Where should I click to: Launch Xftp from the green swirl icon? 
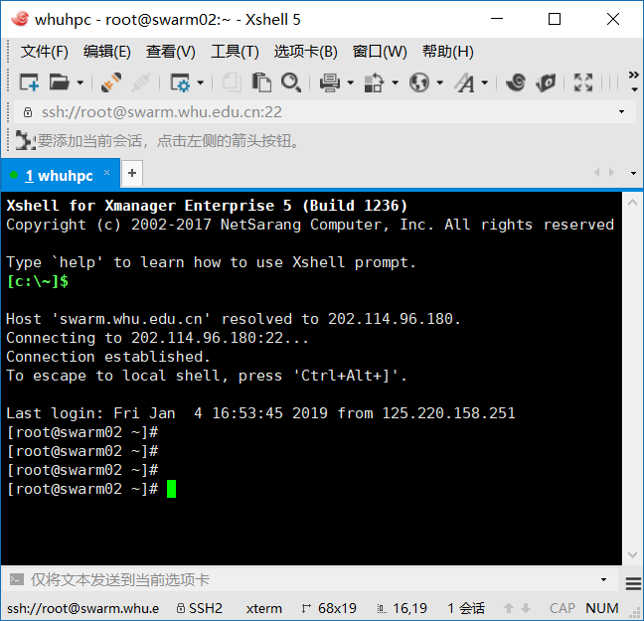(515, 82)
